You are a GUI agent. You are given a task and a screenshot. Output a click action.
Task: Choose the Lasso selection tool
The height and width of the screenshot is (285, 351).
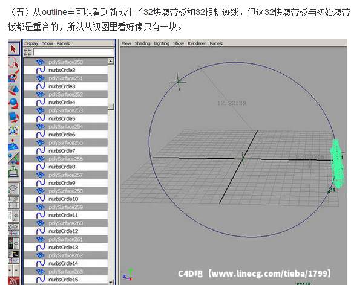point(13,63)
